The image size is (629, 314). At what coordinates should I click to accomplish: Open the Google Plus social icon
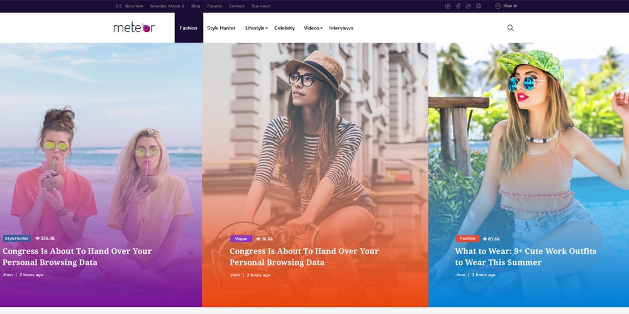pos(479,6)
